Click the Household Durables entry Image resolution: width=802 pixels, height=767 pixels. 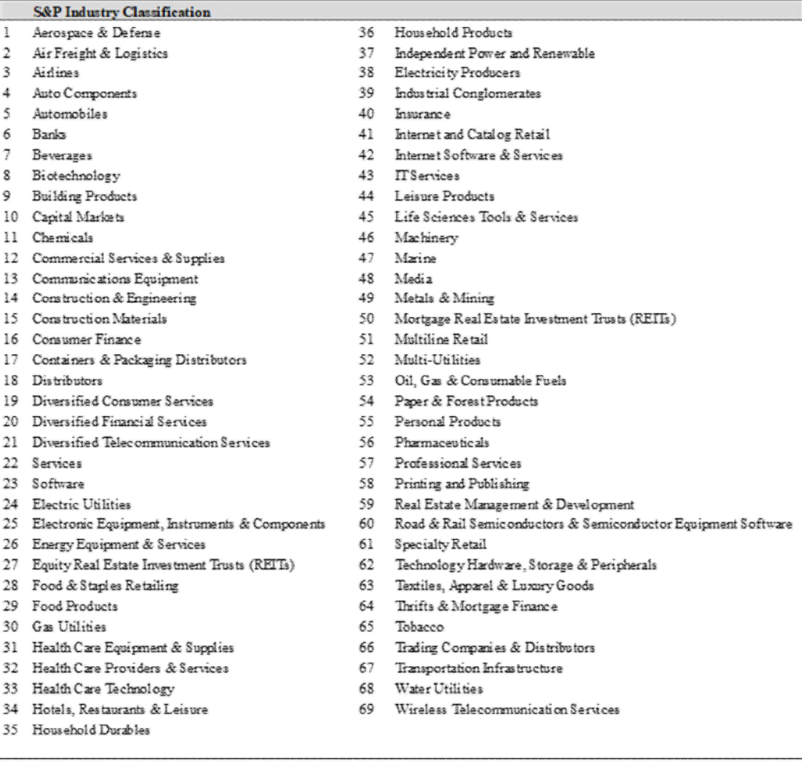click(x=91, y=730)
